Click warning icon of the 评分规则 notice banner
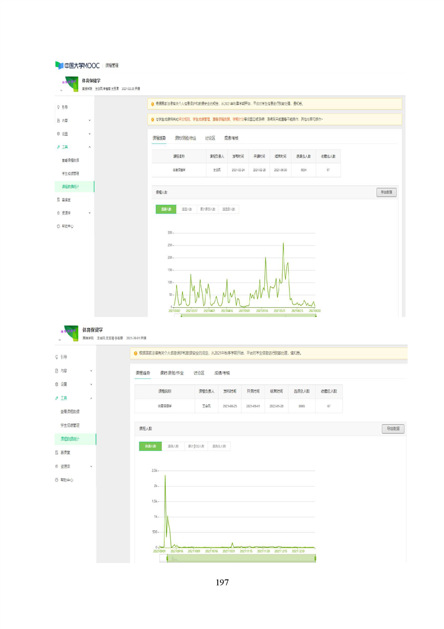444x629 pixels. (x=153, y=119)
